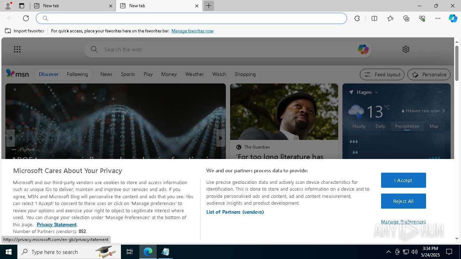Select the Discover tab
This screenshot has width=461, height=259.
(49, 74)
